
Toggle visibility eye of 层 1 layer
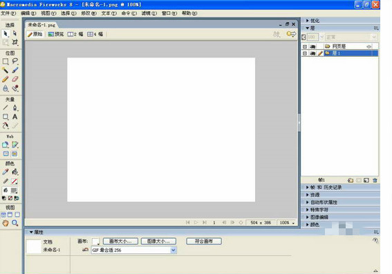point(312,53)
